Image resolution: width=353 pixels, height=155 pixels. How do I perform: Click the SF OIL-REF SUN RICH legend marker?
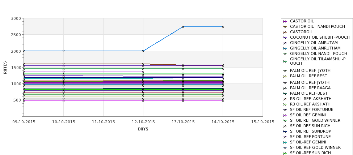tap(285, 153)
